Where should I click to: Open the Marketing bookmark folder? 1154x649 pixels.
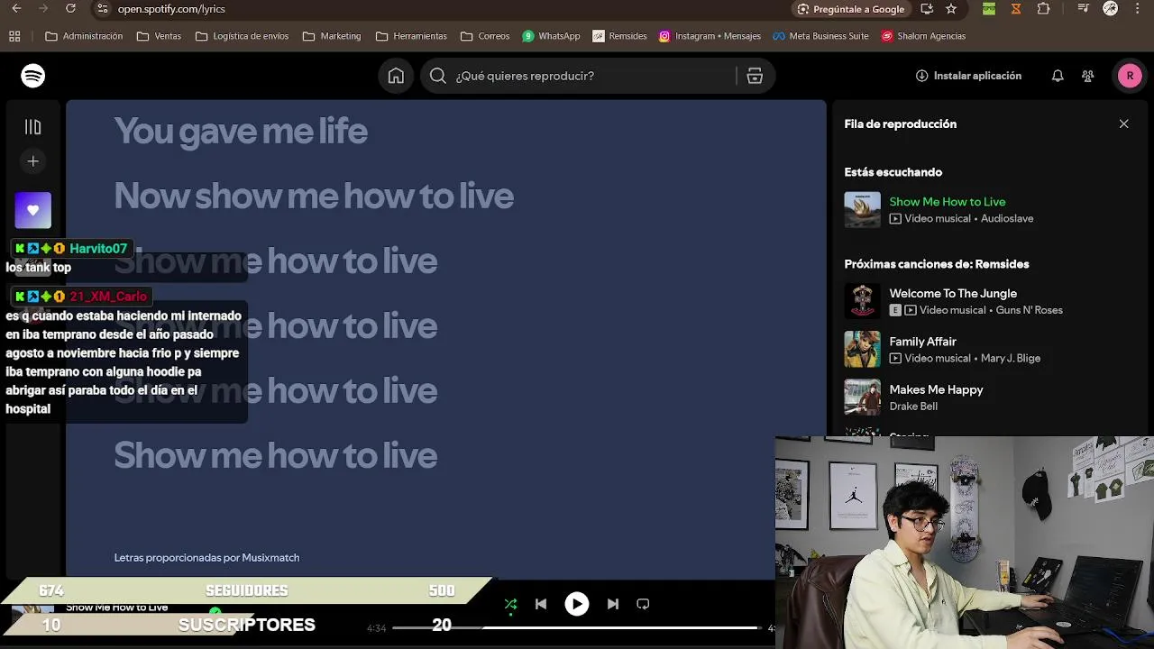pyautogui.click(x=332, y=36)
